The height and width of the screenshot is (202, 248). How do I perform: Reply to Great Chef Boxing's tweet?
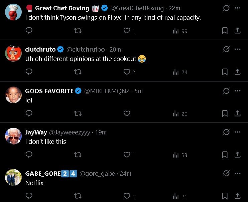(x=29, y=31)
